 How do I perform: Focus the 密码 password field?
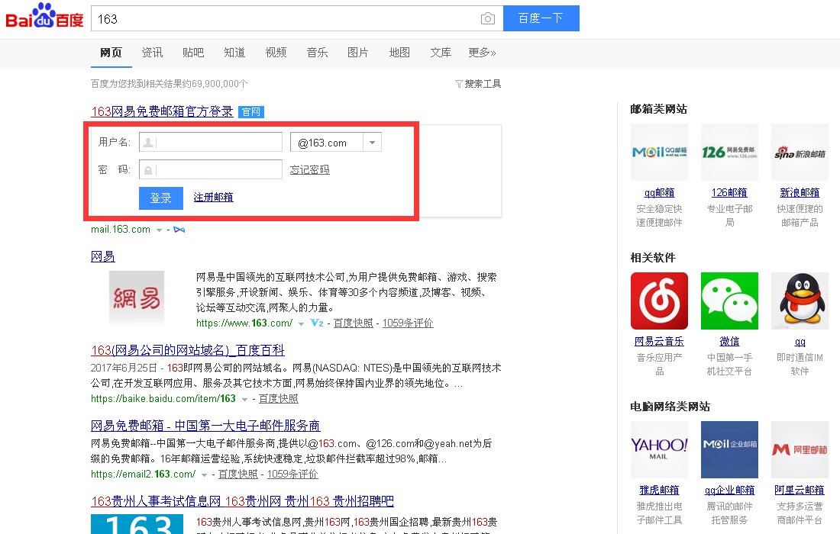point(211,169)
